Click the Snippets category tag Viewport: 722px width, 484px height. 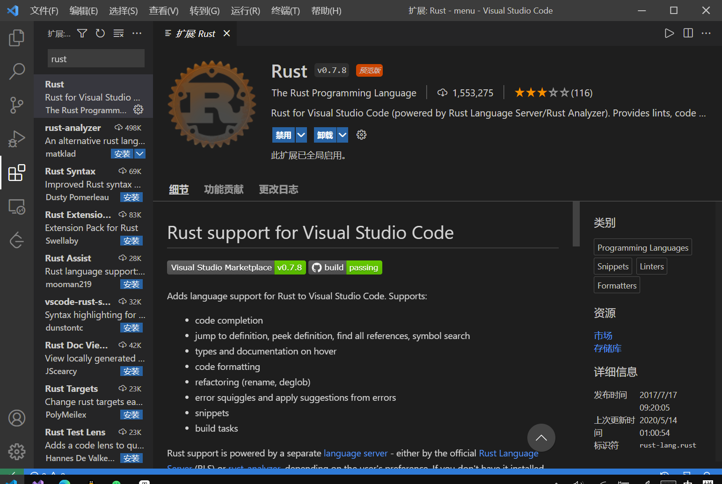coord(613,266)
